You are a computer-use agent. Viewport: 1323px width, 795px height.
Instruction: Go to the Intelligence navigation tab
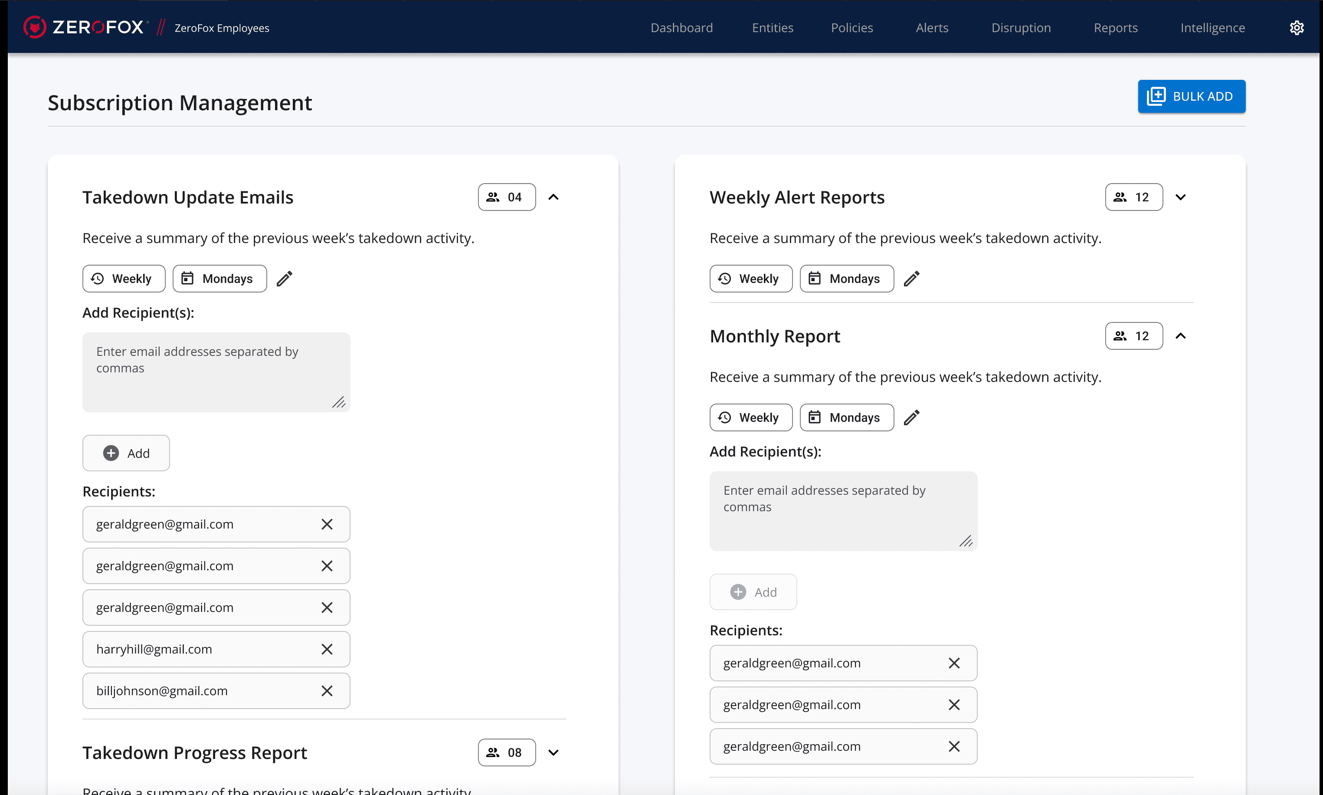[x=1212, y=28]
